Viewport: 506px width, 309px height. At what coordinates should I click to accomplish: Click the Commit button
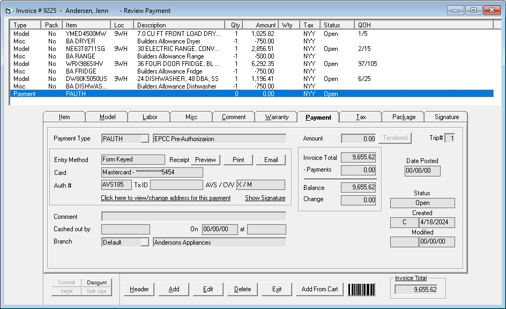point(66,283)
